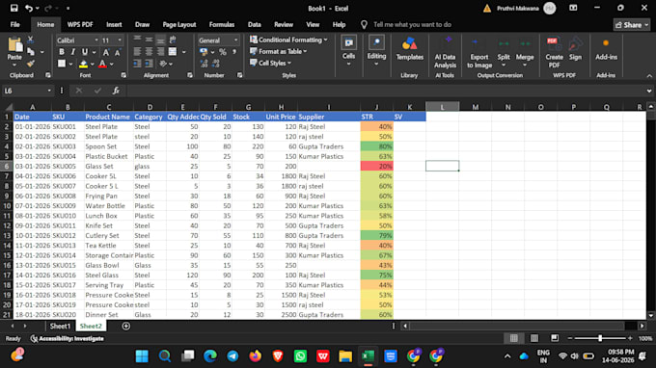656x368 pixels.
Task: Click the Copy icon in Clipboard
Action: [x=31, y=52]
